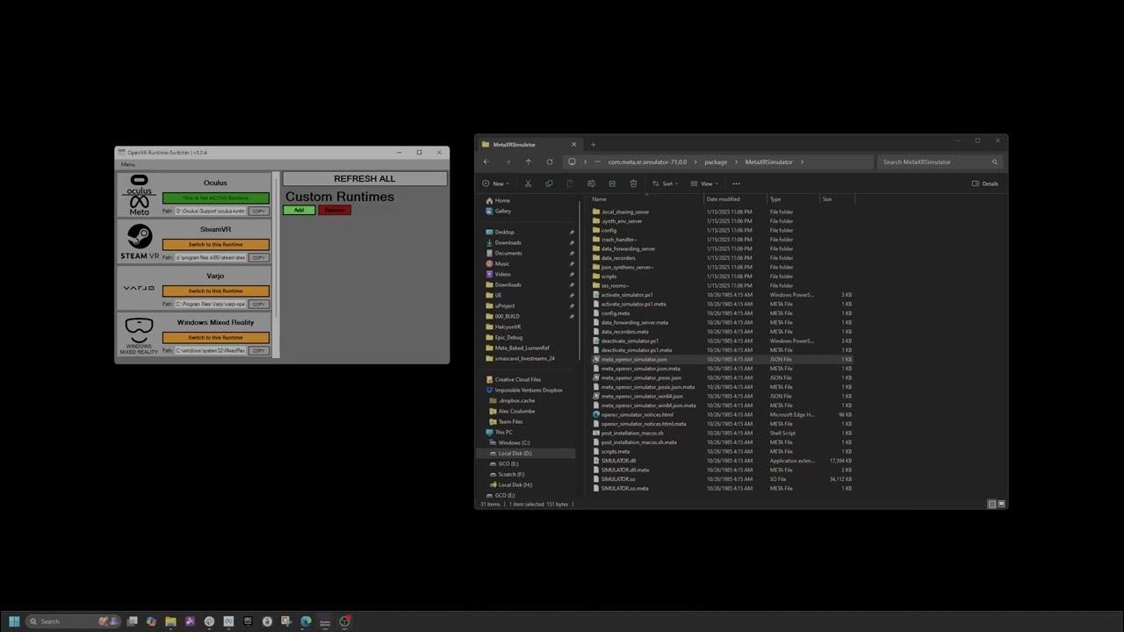Select the SIMULATOR.dll file

pos(618,460)
